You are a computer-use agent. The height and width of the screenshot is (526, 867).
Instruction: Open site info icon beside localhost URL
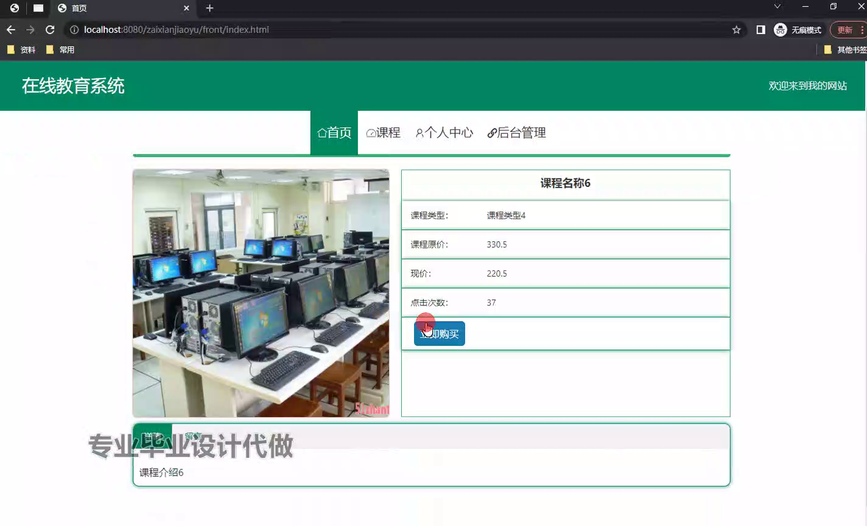(x=74, y=29)
